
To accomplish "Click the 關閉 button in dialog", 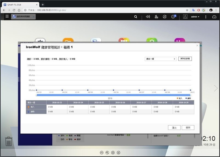I will coord(188,127).
